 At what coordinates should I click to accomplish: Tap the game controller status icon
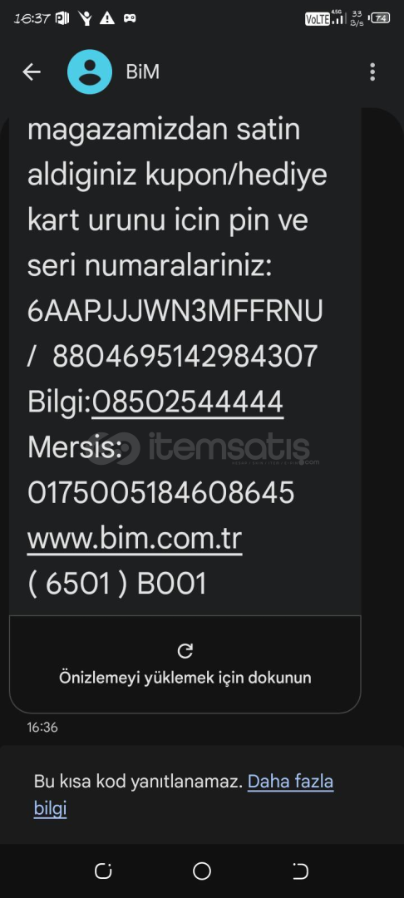click(130, 18)
